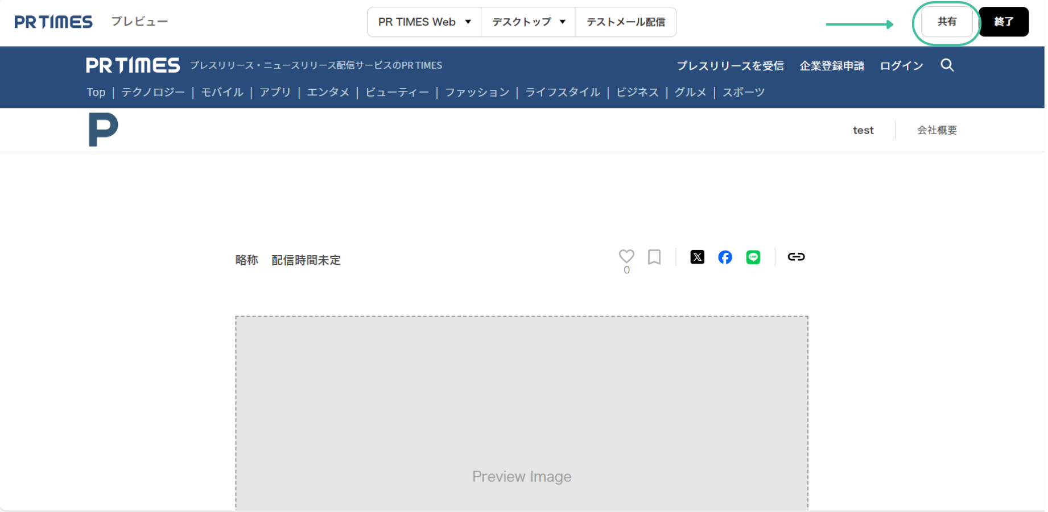
Task: Select the グルメ category
Action: [690, 92]
